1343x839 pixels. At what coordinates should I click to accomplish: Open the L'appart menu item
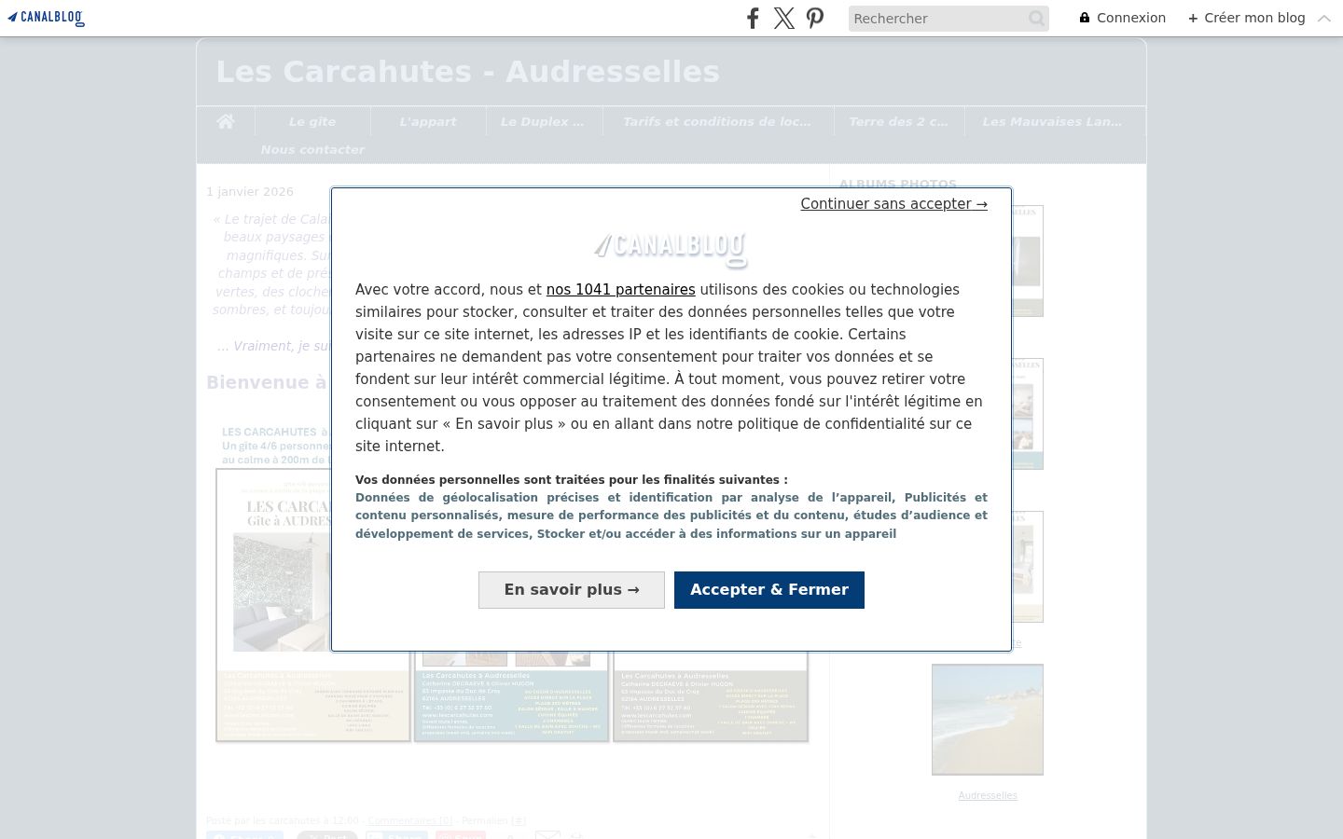pos(428,121)
